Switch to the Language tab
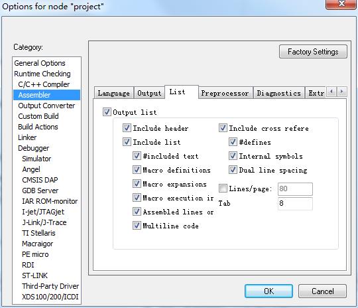 (114, 93)
